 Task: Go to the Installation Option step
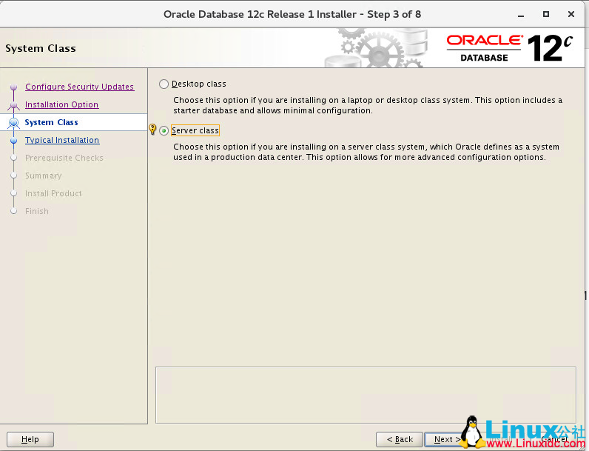(61, 104)
